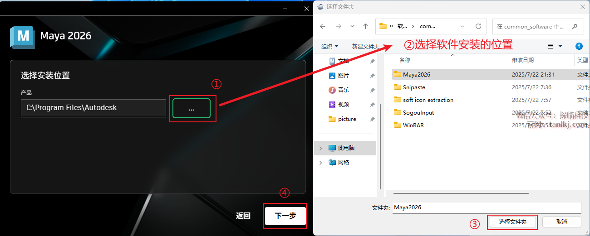This screenshot has height=236, width=590.
Task: Open help via the blue question icon
Action: 579,46
